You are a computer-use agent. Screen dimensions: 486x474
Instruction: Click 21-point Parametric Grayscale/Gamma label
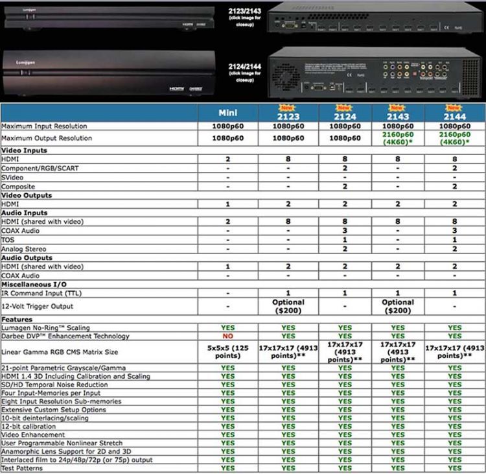pos(64,368)
